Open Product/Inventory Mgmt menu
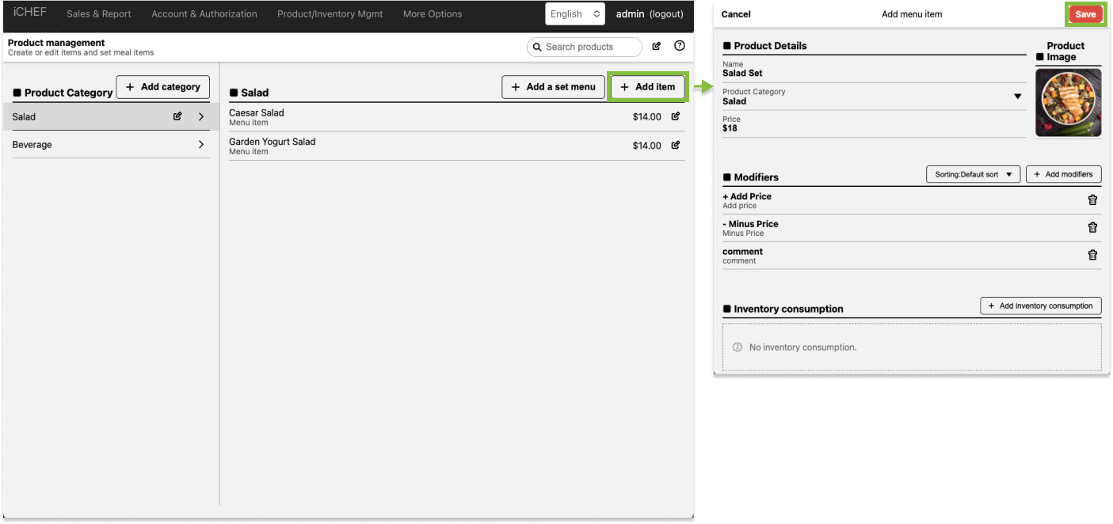 (x=330, y=13)
